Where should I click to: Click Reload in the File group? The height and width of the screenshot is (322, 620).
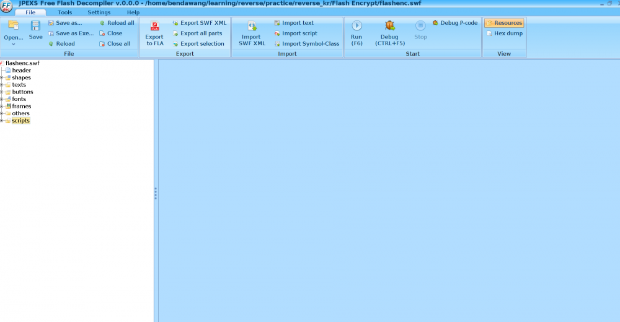(61, 44)
